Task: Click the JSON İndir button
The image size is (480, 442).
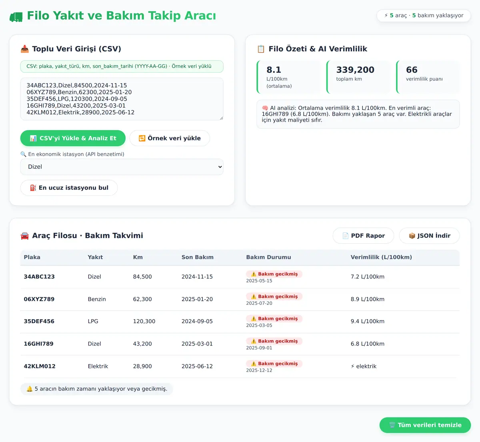Action: (429, 236)
